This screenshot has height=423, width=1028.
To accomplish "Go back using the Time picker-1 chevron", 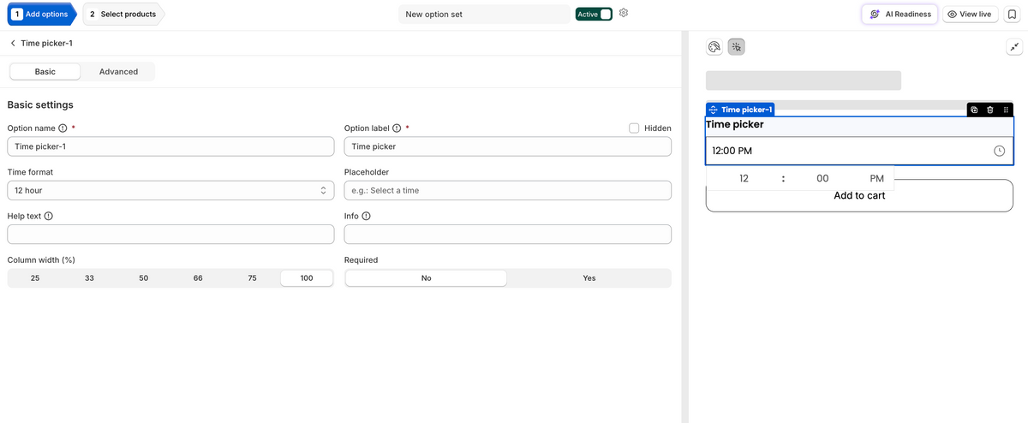I will coord(13,43).
